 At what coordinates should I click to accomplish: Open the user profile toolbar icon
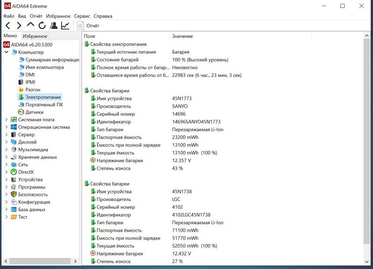[54, 26]
